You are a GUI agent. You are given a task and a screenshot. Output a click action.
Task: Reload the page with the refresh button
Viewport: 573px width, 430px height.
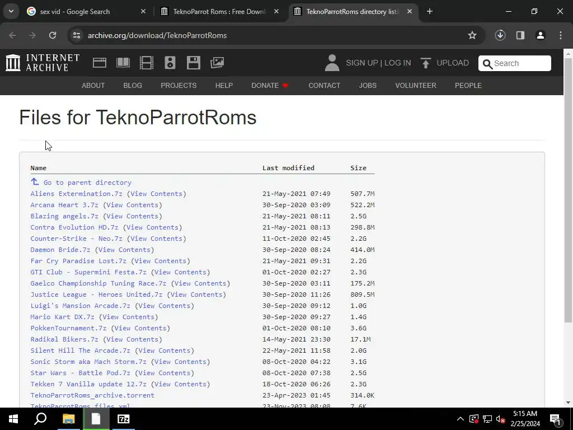pos(53,35)
